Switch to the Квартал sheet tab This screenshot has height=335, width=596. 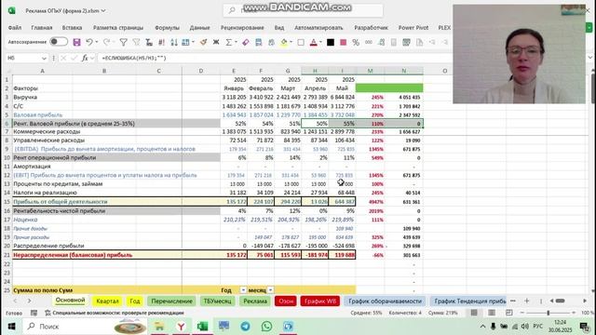click(x=107, y=301)
